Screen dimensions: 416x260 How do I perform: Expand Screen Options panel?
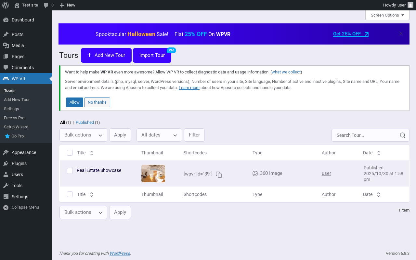[387, 15]
